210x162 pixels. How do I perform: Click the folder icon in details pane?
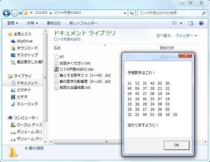(12, 152)
